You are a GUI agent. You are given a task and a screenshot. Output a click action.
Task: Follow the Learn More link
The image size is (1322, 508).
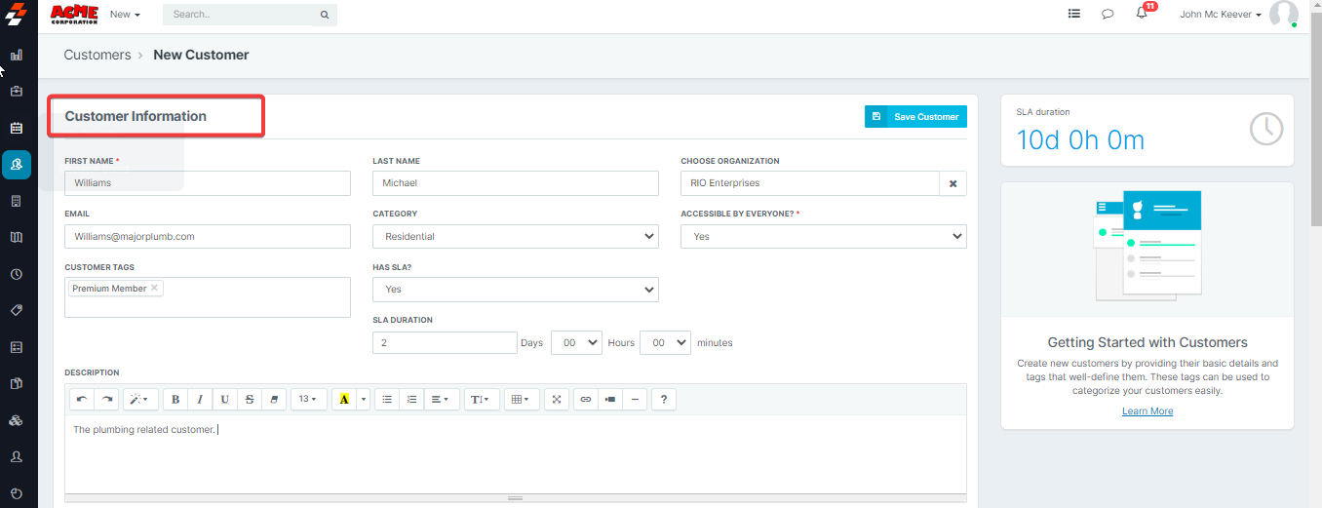click(1147, 411)
